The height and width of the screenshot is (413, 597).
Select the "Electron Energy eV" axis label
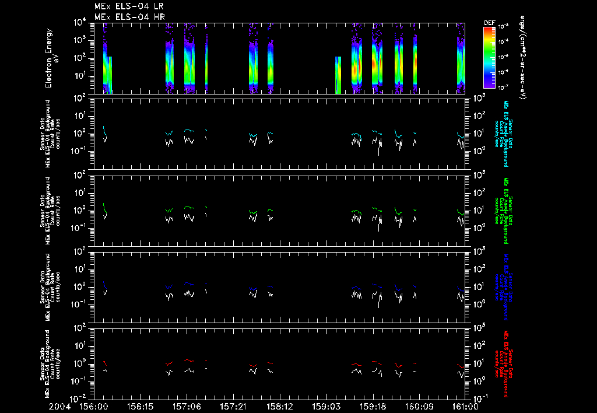tap(52, 58)
